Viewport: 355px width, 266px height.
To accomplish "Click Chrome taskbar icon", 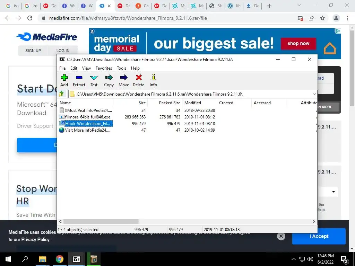I will tap(60, 259).
